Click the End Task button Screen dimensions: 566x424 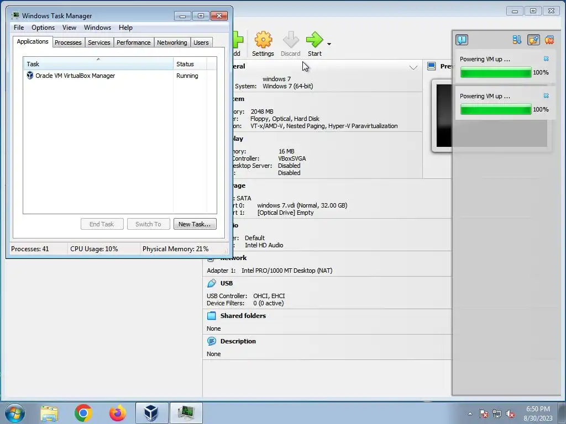click(x=102, y=224)
